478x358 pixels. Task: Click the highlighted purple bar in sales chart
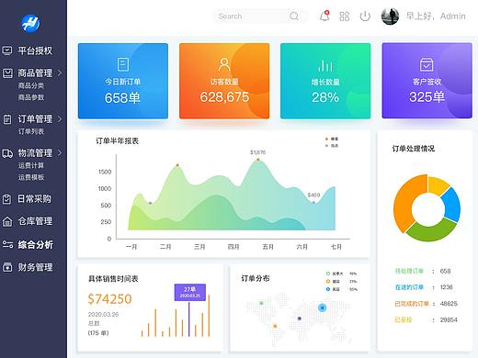click(189, 319)
